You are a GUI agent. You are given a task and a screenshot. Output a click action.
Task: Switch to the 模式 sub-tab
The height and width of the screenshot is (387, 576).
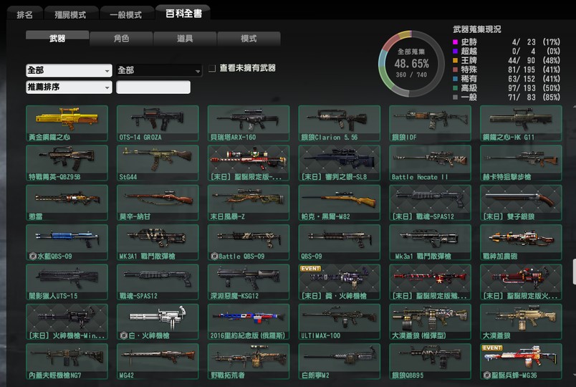point(249,38)
